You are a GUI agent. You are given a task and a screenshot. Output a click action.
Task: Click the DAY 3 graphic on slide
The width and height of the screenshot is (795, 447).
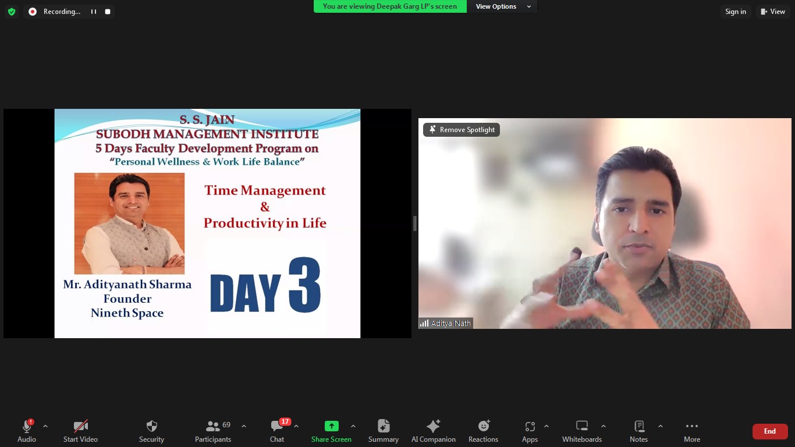tap(265, 286)
